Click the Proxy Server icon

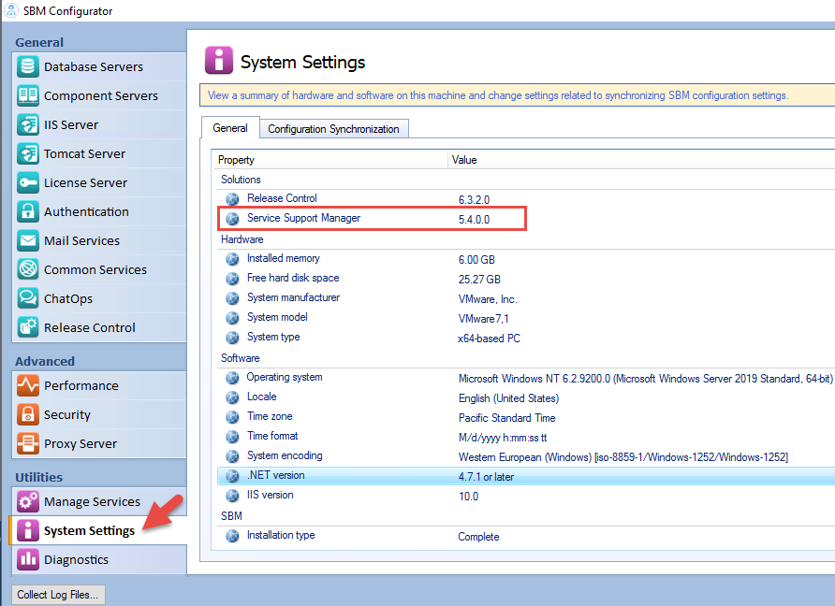tap(28, 443)
